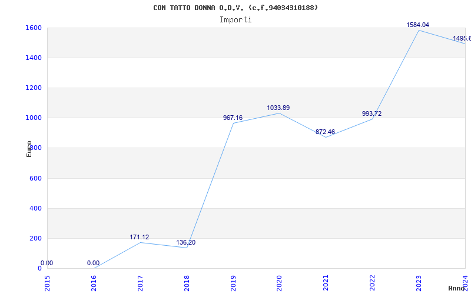Click the y-axis value 1200

34,88
